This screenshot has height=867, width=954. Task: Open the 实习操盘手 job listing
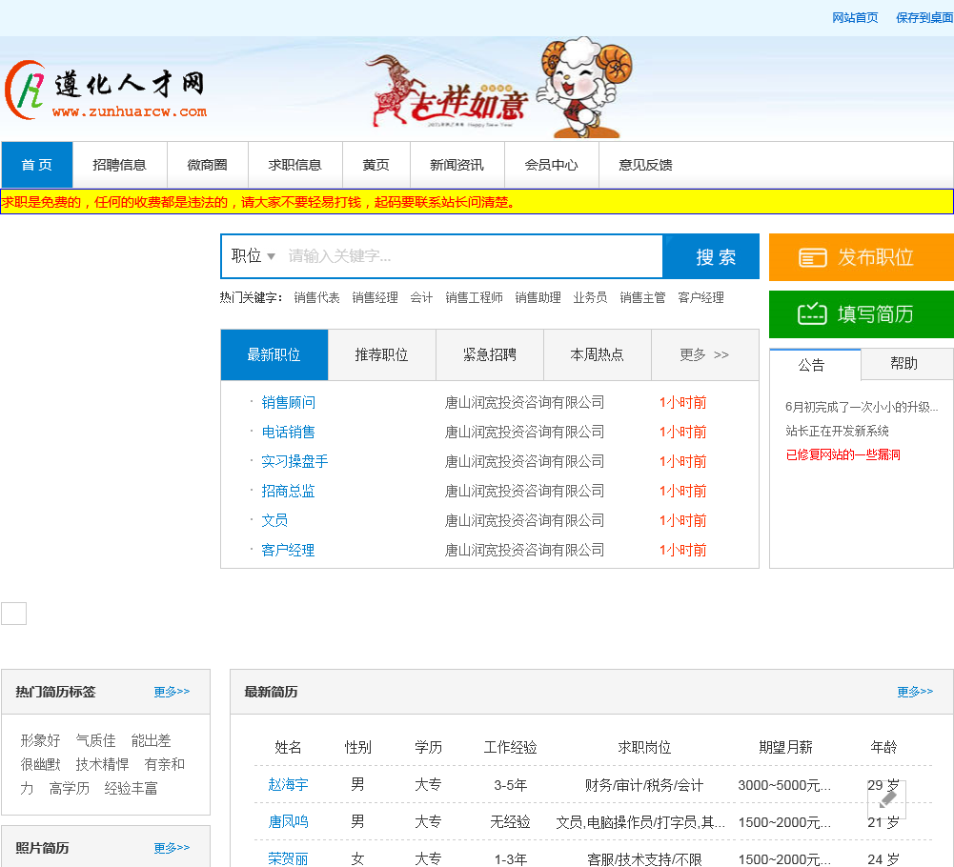pos(295,461)
